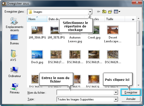Go to Bureau in the places bar

coord(14,40)
